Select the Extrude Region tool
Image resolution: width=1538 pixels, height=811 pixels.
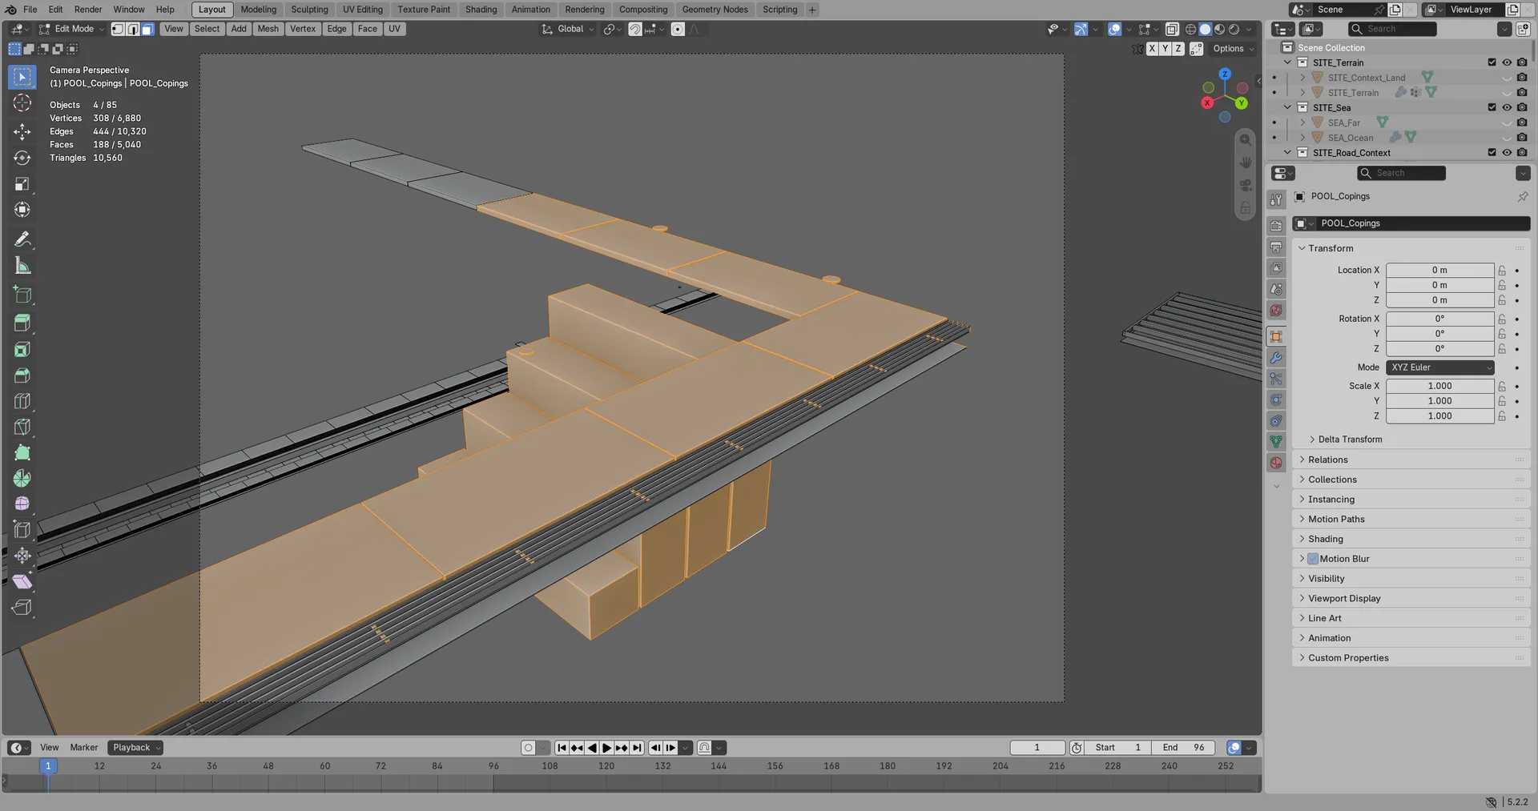coord(22,323)
